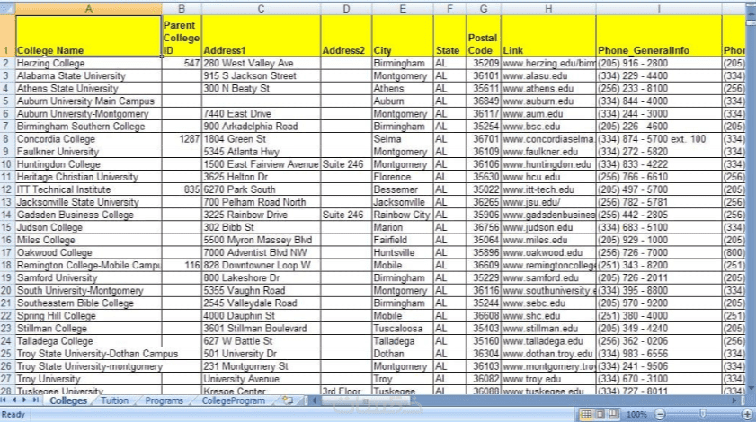Switch to Page Break Preview view

point(613,414)
